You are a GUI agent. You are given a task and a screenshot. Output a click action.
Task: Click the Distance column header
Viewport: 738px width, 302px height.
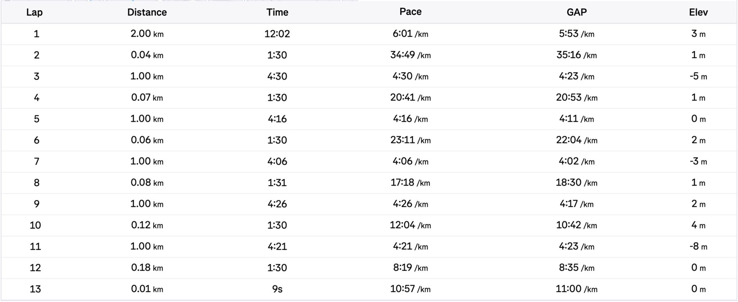147,12
